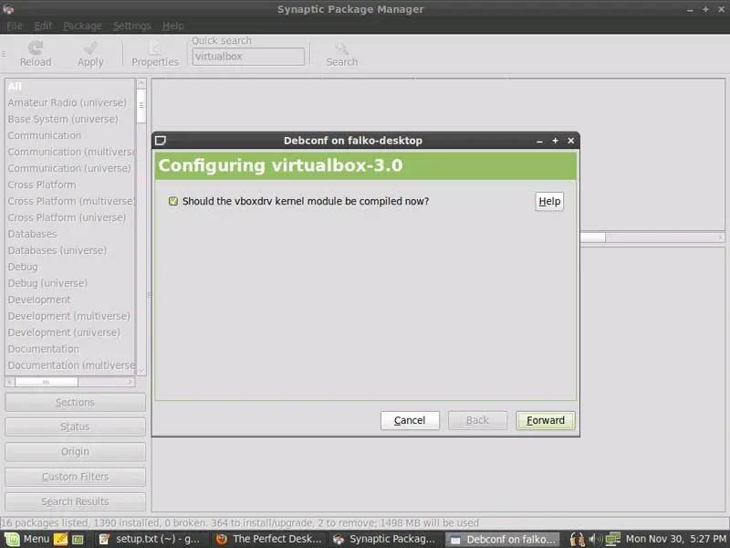The image size is (730, 548).
Task: Click the Status filter button
Action: 75,427
